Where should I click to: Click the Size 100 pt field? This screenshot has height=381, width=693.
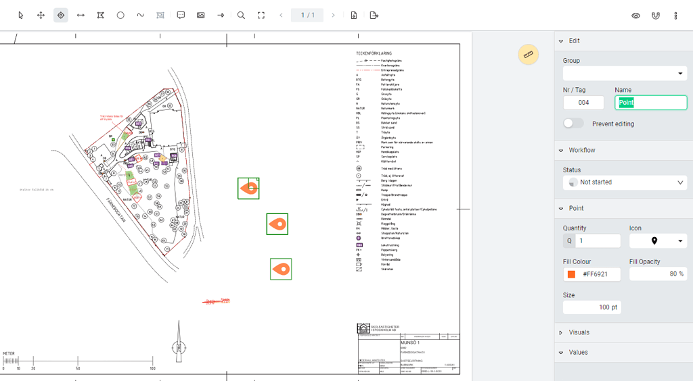591,307
